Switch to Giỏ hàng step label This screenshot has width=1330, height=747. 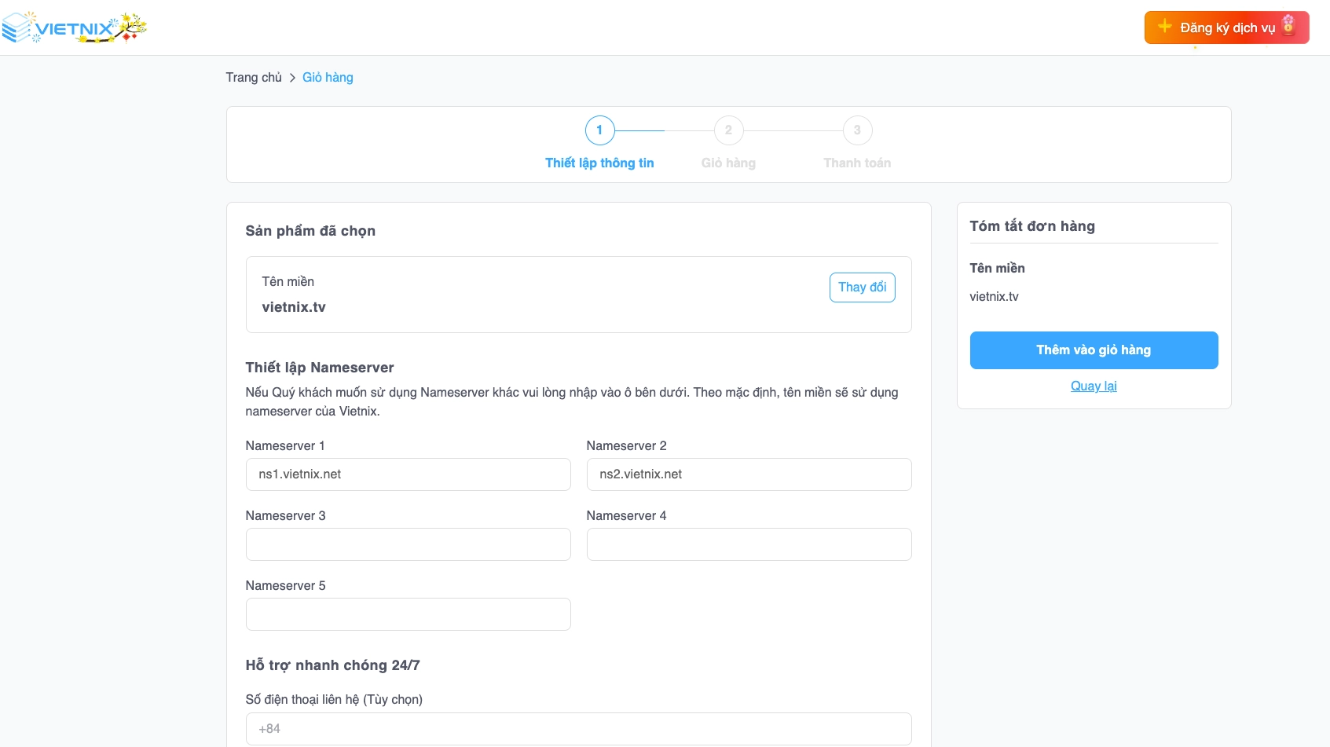tap(728, 163)
